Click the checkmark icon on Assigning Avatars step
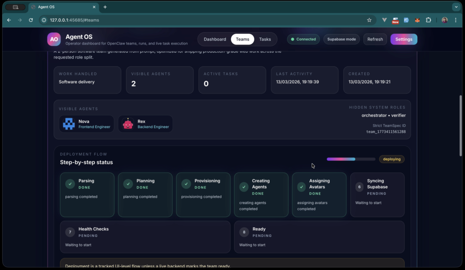465x270 pixels. click(x=302, y=186)
